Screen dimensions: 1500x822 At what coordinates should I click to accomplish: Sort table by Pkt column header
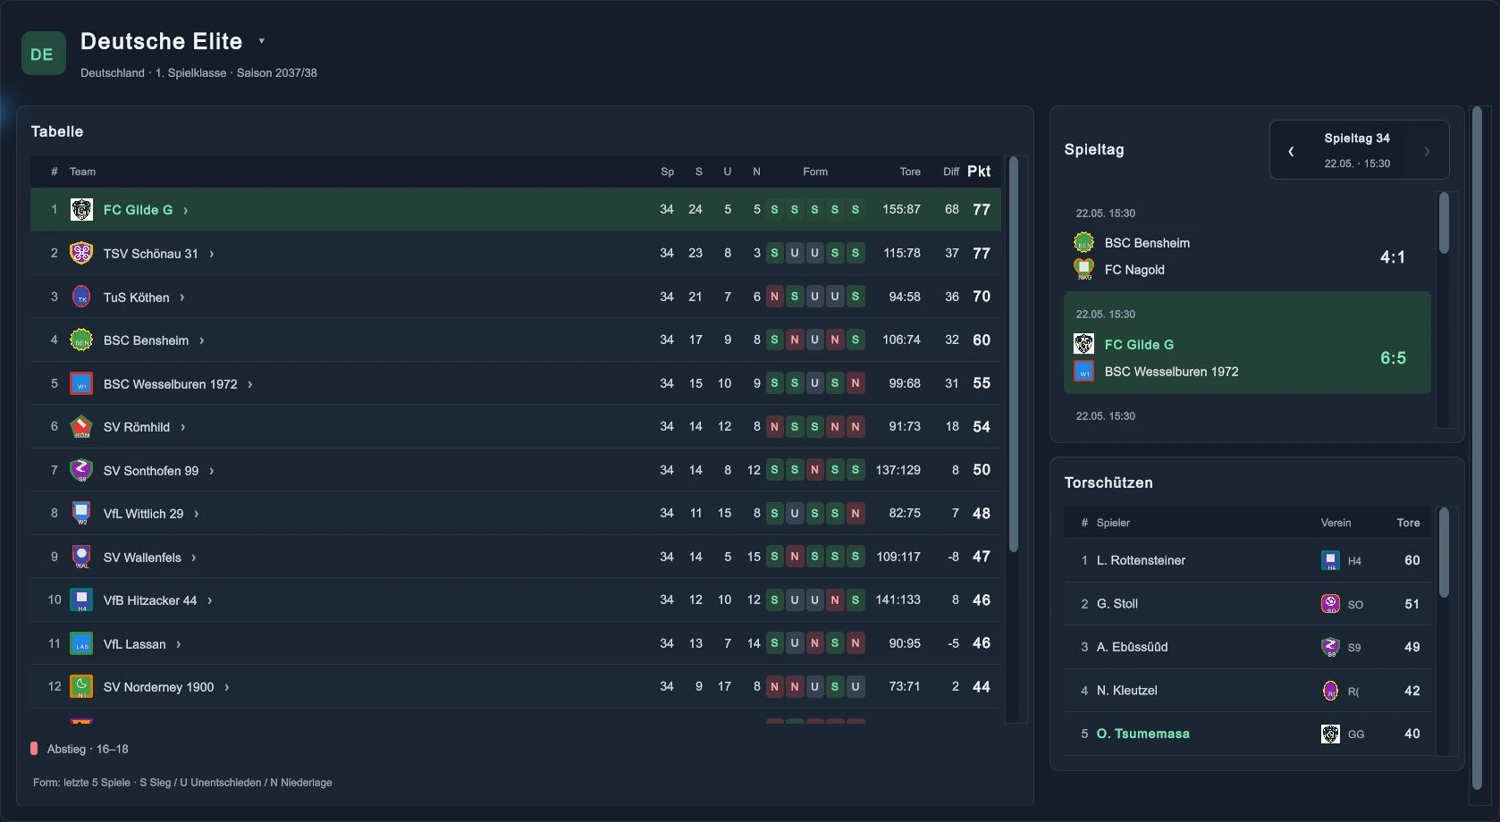click(x=979, y=172)
